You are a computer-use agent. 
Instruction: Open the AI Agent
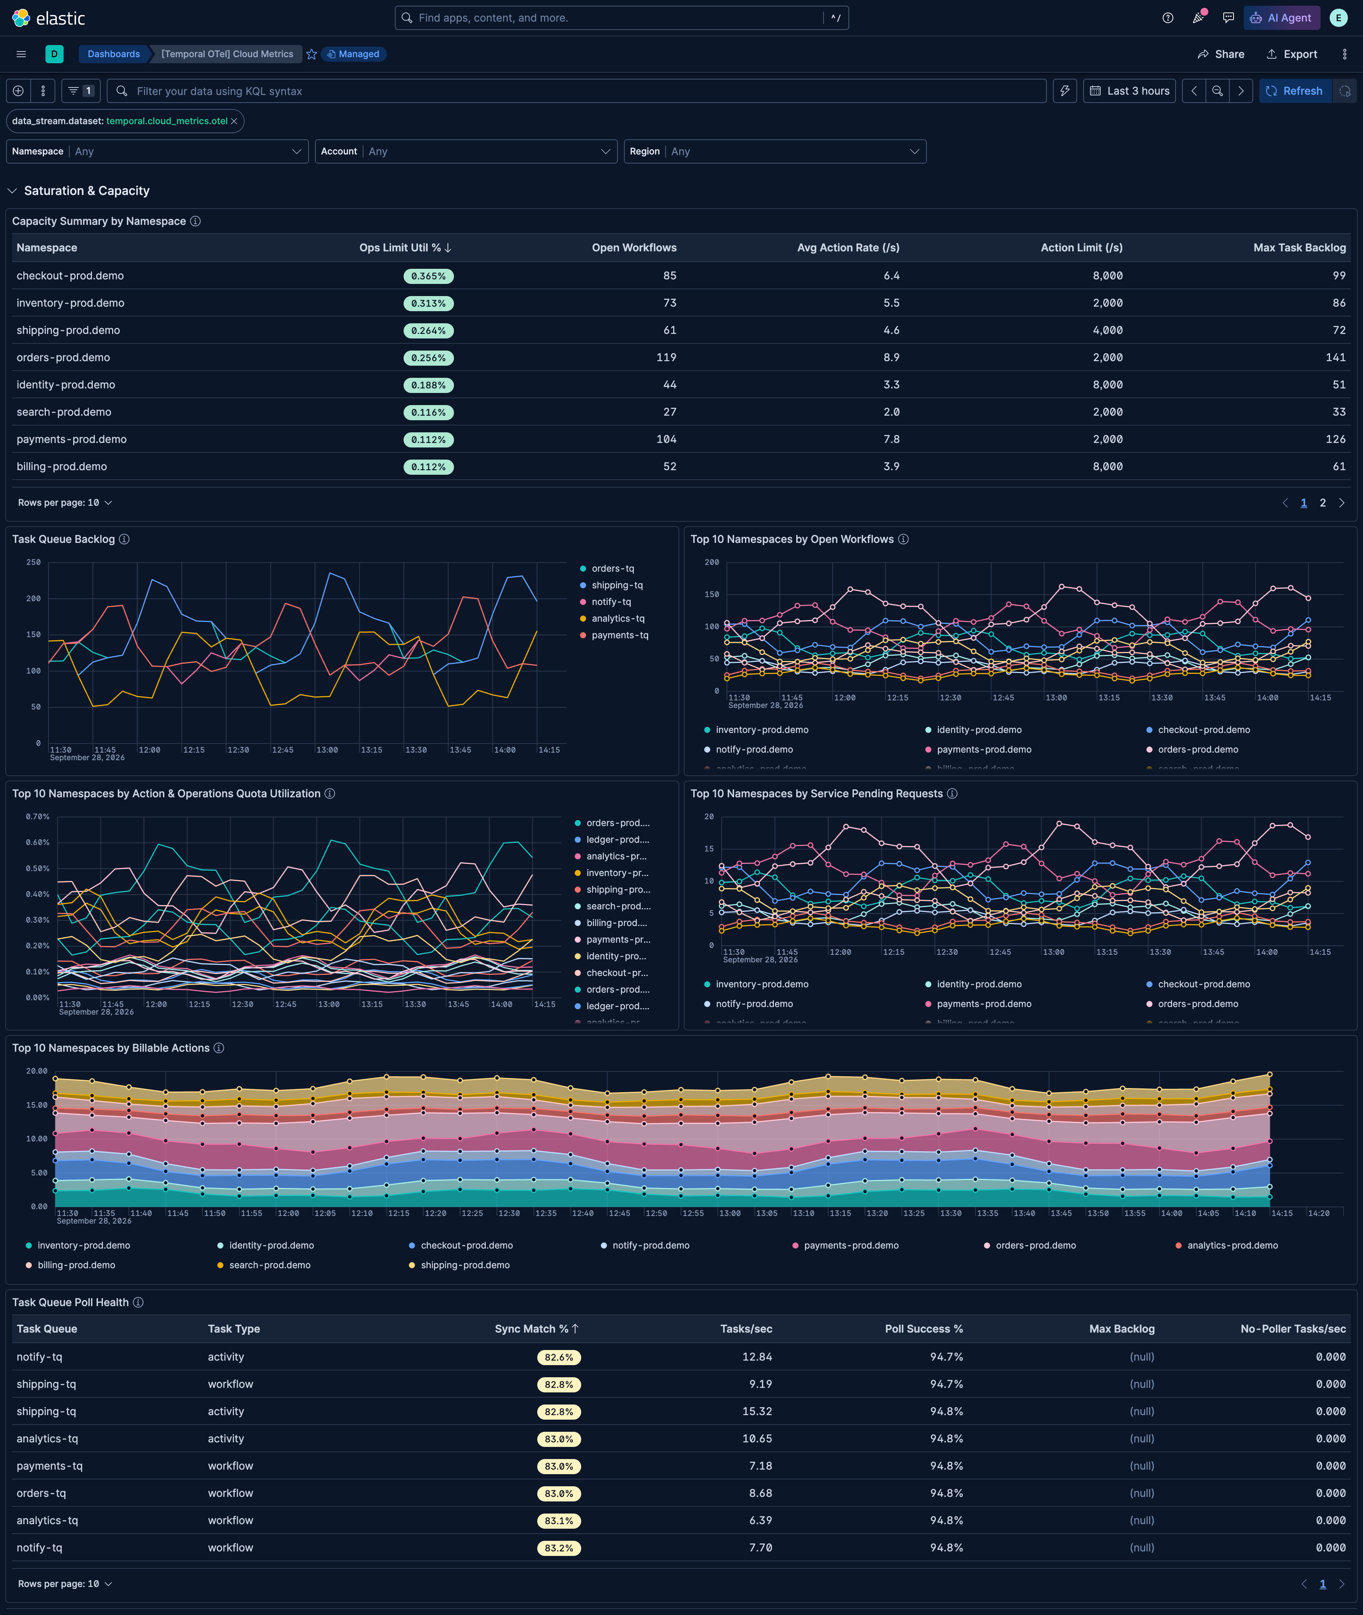pos(1281,18)
